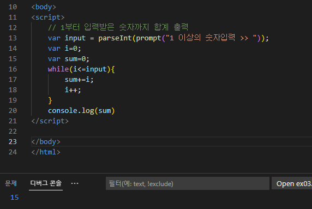The height and width of the screenshot is (209, 312).
Task: Focus the 필터 filter input field
Action: coord(188,183)
